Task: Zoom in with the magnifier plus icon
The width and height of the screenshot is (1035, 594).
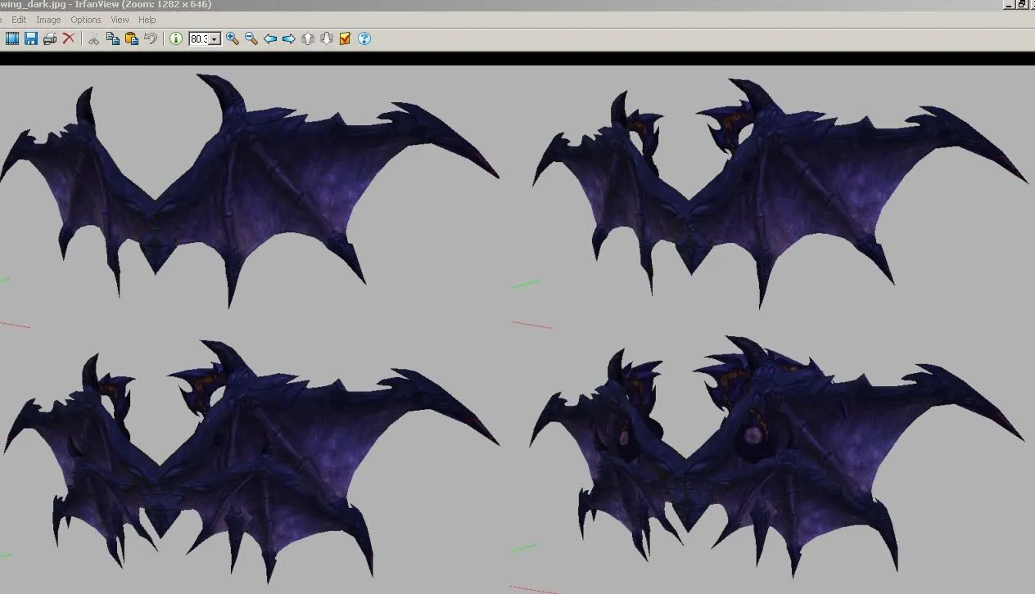Action: tap(233, 38)
